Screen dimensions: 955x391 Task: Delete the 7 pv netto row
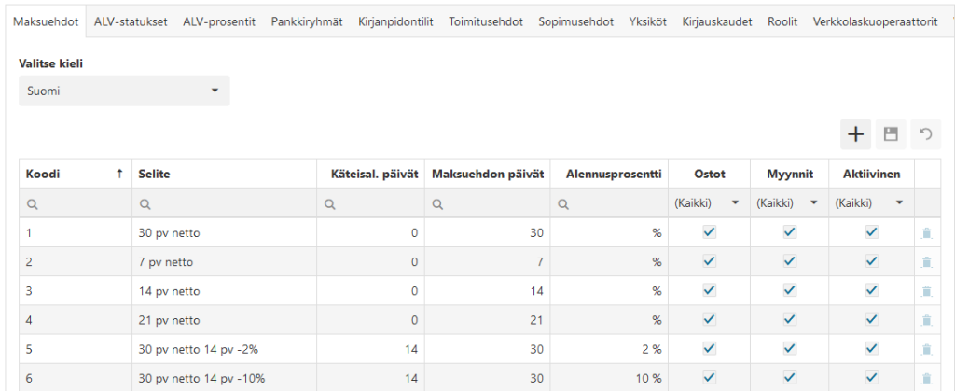926,262
